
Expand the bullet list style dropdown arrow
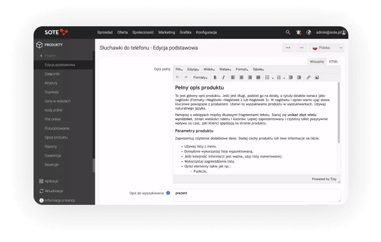pos(273,78)
